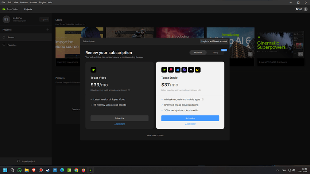Open Microsoft Edge from the taskbar
Image resolution: width=310 pixels, height=174 pixels.
click(62, 170)
